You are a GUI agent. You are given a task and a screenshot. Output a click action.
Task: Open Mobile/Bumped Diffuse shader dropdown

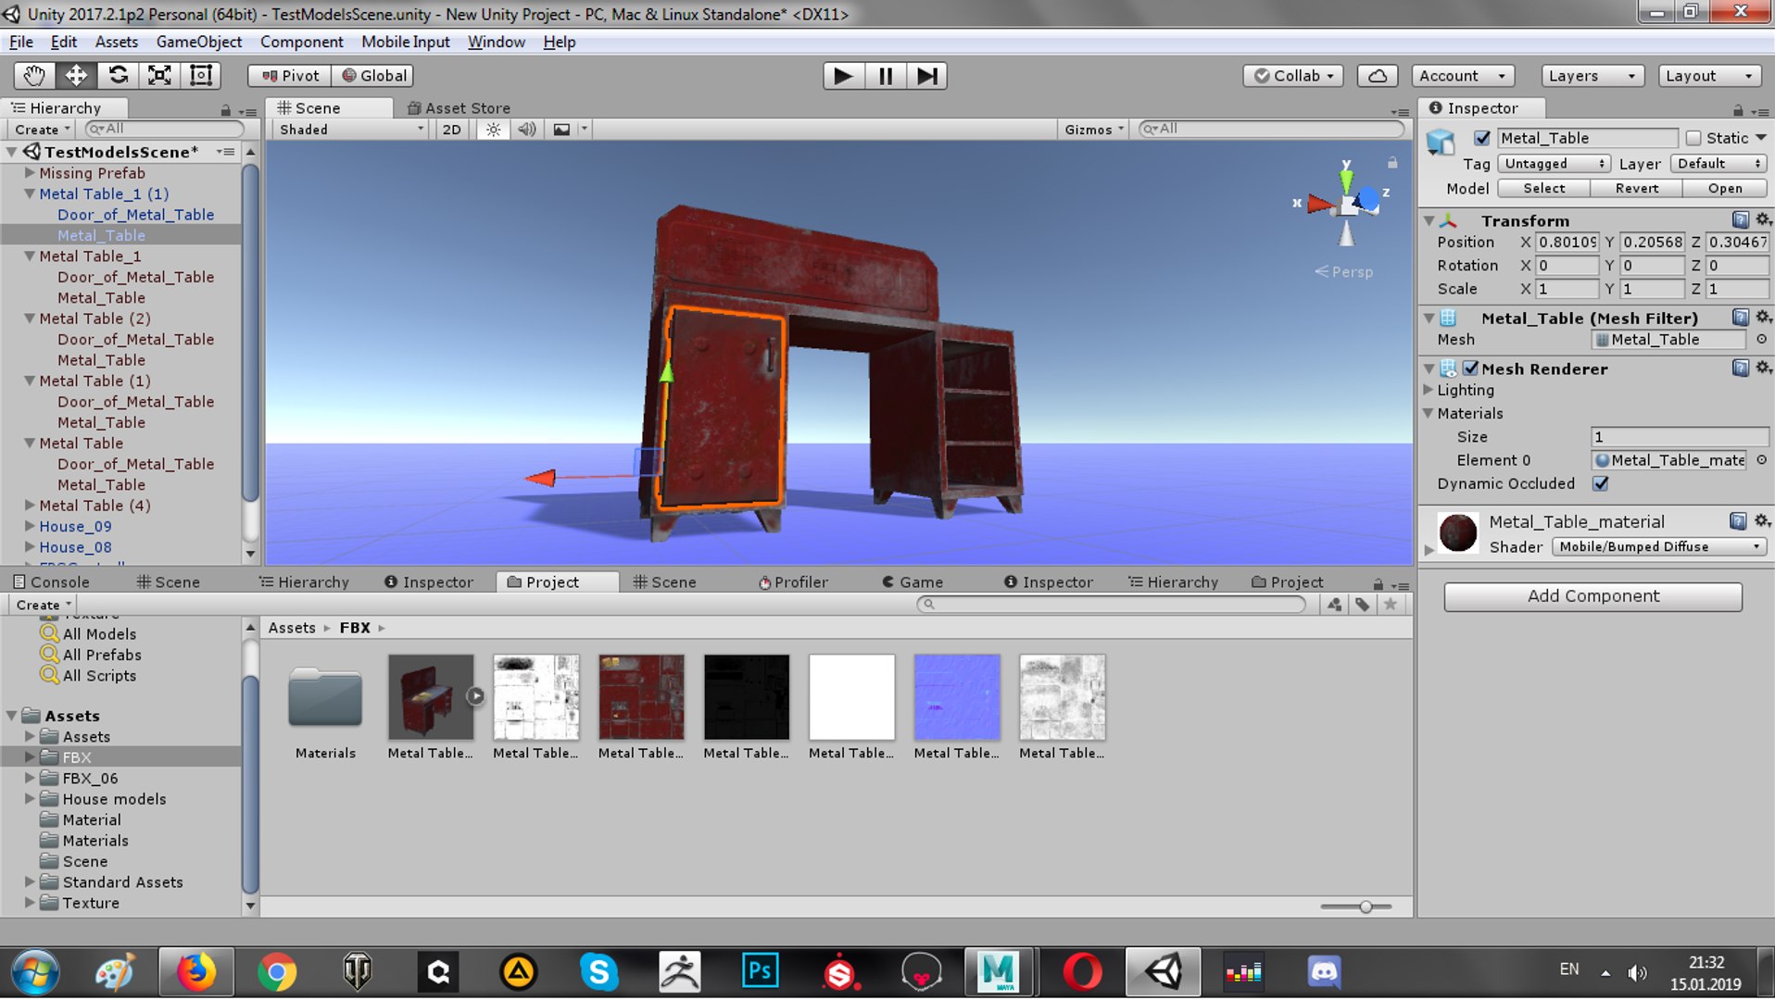click(1659, 547)
